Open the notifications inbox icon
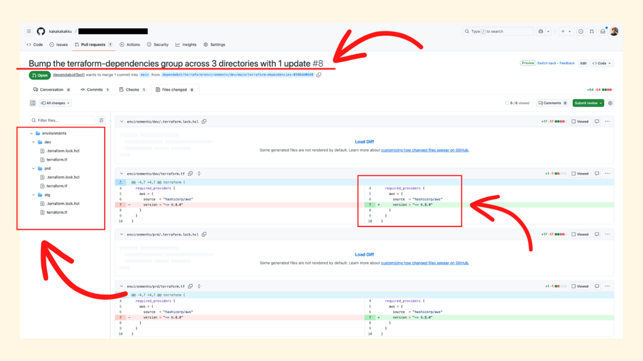 (603, 32)
